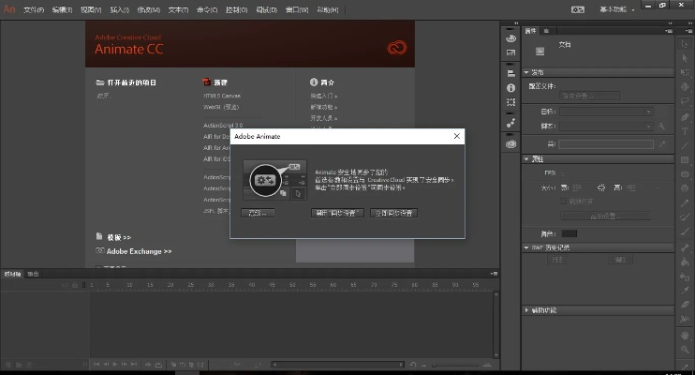Open the Transform panel icon
The image size is (695, 375).
[510, 102]
